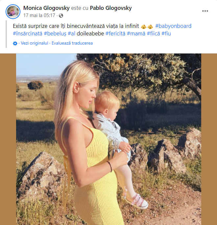Image resolution: width=217 pixels, height=225 pixels.
Task: Open Monica Glogovsky's profile name link
Action: (46, 8)
